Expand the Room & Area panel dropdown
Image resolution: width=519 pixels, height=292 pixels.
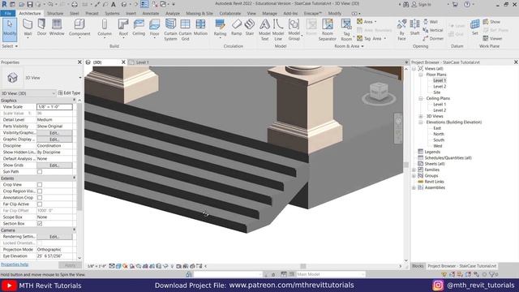[x=349, y=46]
